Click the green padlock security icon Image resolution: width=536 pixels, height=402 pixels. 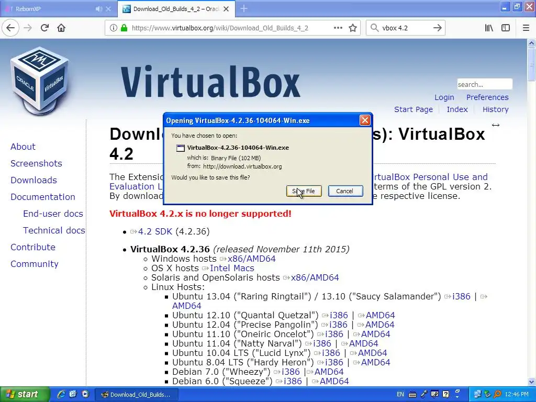pos(124,28)
